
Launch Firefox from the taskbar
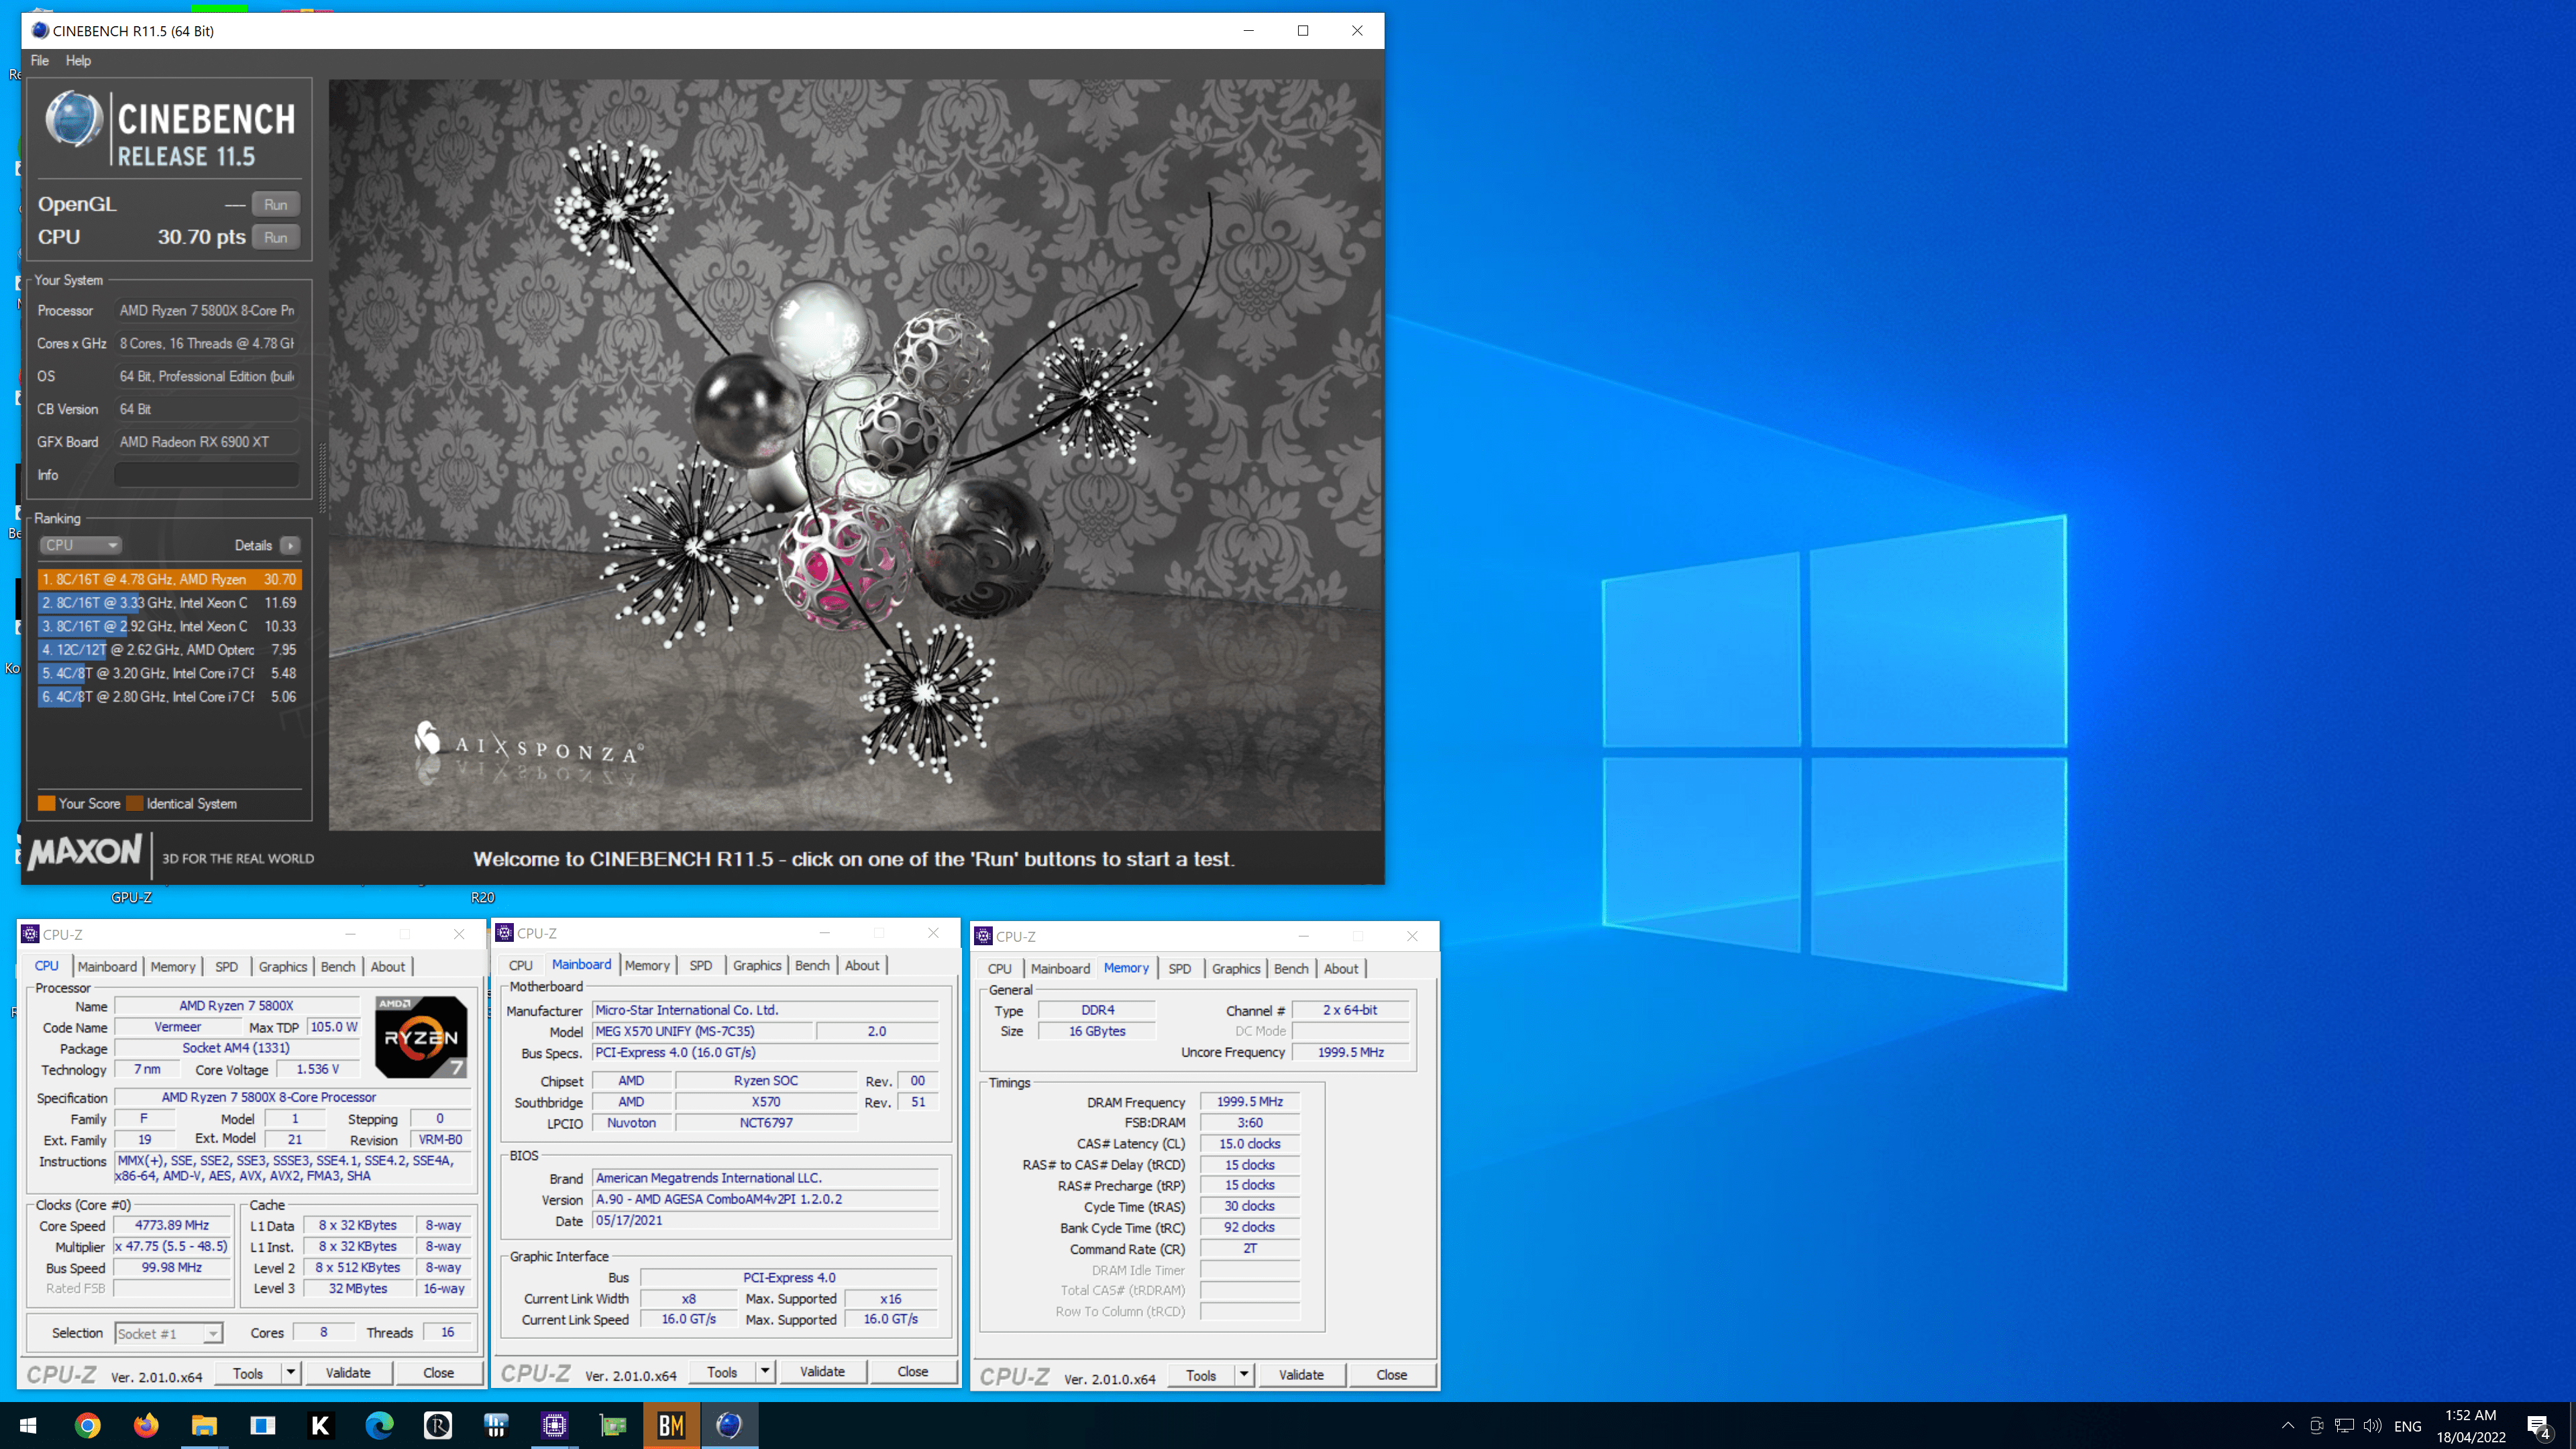(x=146, y=1425)
